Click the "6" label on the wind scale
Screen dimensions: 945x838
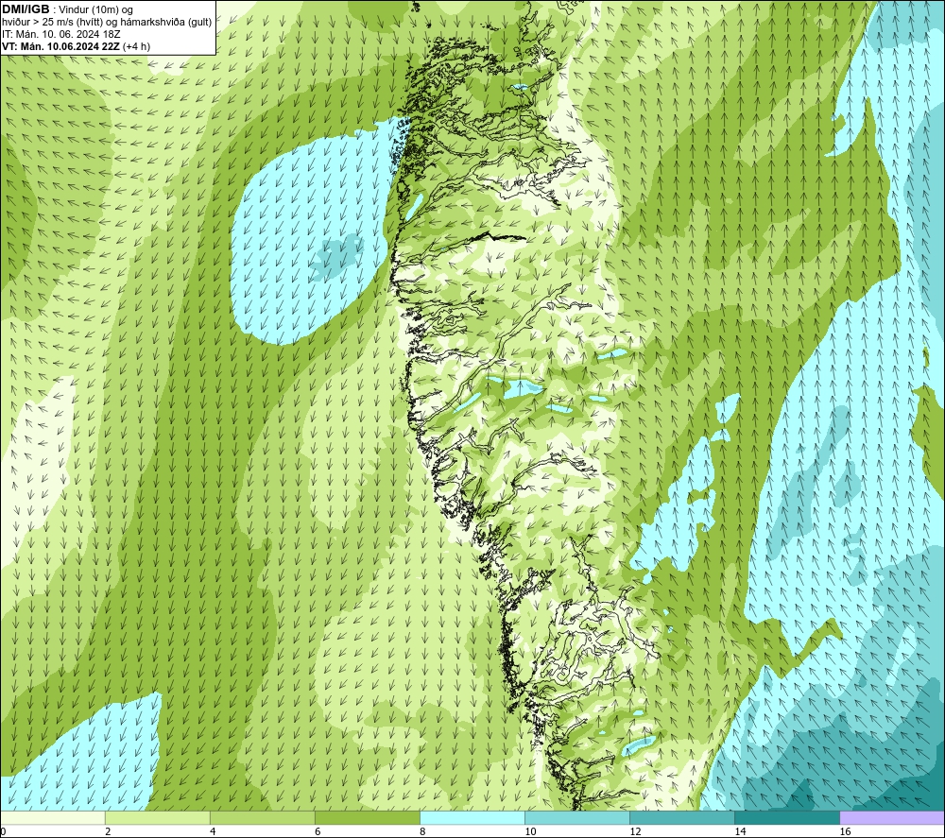click(318, 832)
